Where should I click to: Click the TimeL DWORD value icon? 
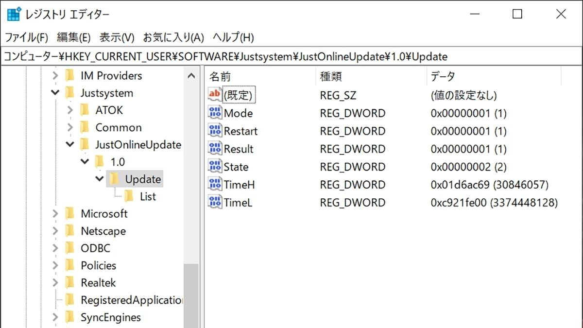tap(215, 203)
